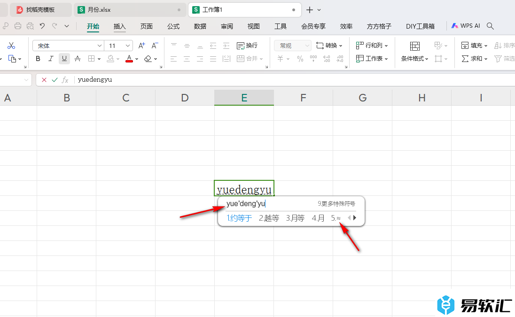Switch to the 数据 ribbon tab
Image resolution: width=515 pixels, height=317 pixels.
tap(200, 26)
